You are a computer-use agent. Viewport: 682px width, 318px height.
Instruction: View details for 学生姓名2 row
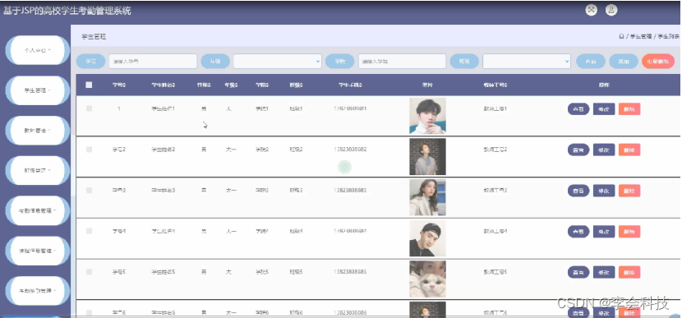578,150
